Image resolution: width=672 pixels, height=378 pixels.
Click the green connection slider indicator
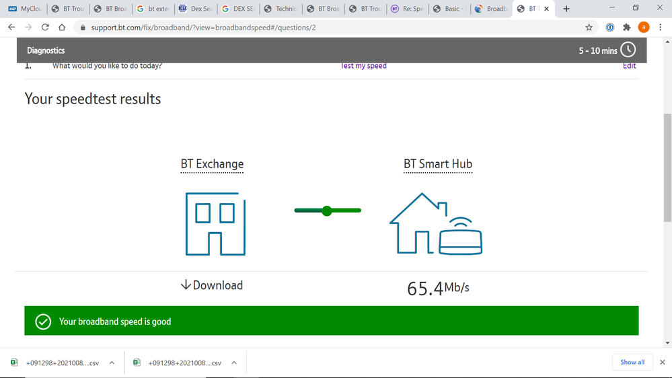pyautogui.click(x=328, y=211)
